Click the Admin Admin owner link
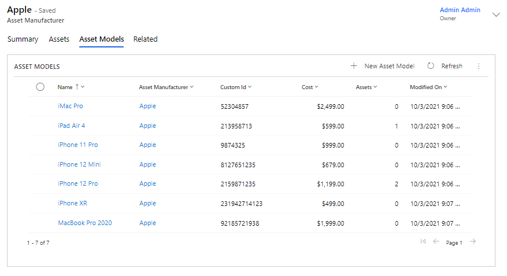 pos(460,10)
